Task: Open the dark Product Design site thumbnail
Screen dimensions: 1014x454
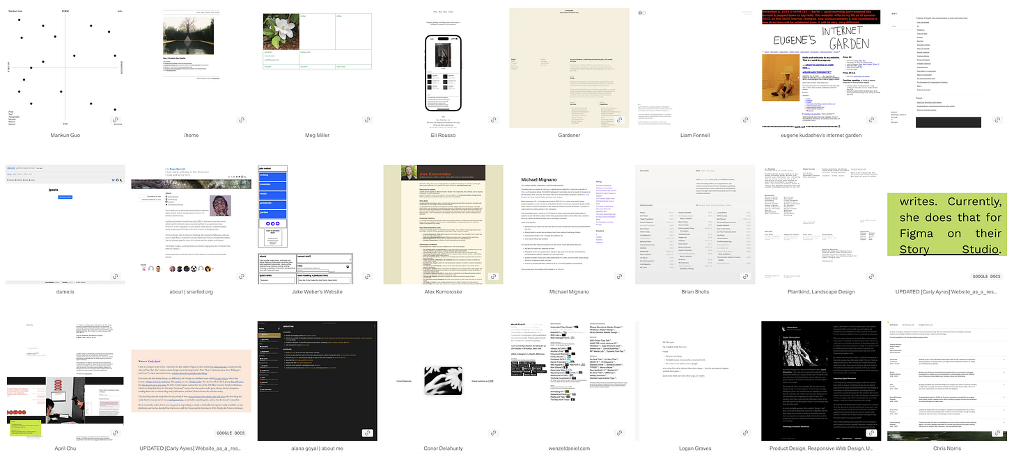Action: [x=821, y=380]
